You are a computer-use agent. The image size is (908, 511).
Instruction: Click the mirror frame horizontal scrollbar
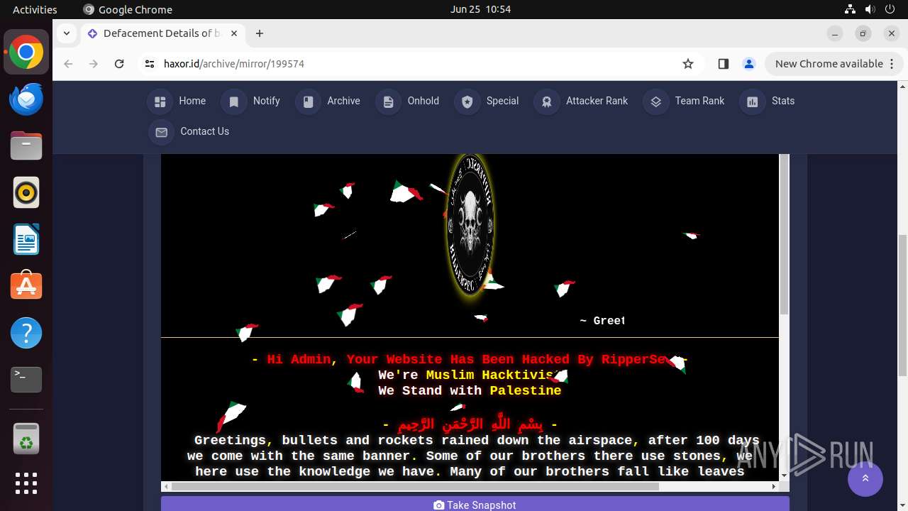click(415, 487)
